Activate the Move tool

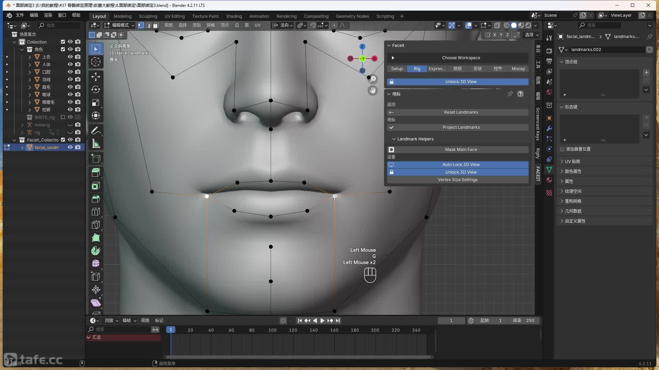[96, 77]
